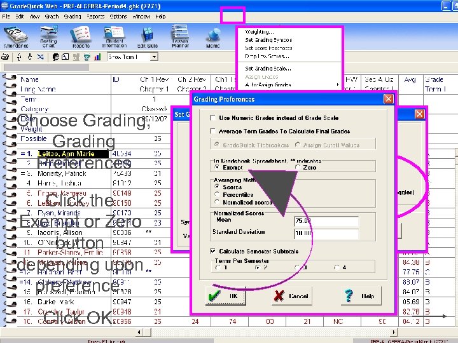Uncheck Calculate Semester Subtotals

(x=213, y=251)
